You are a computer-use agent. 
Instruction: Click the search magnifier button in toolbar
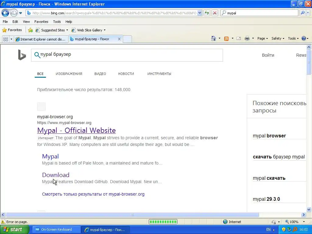(x=303, y=13)
